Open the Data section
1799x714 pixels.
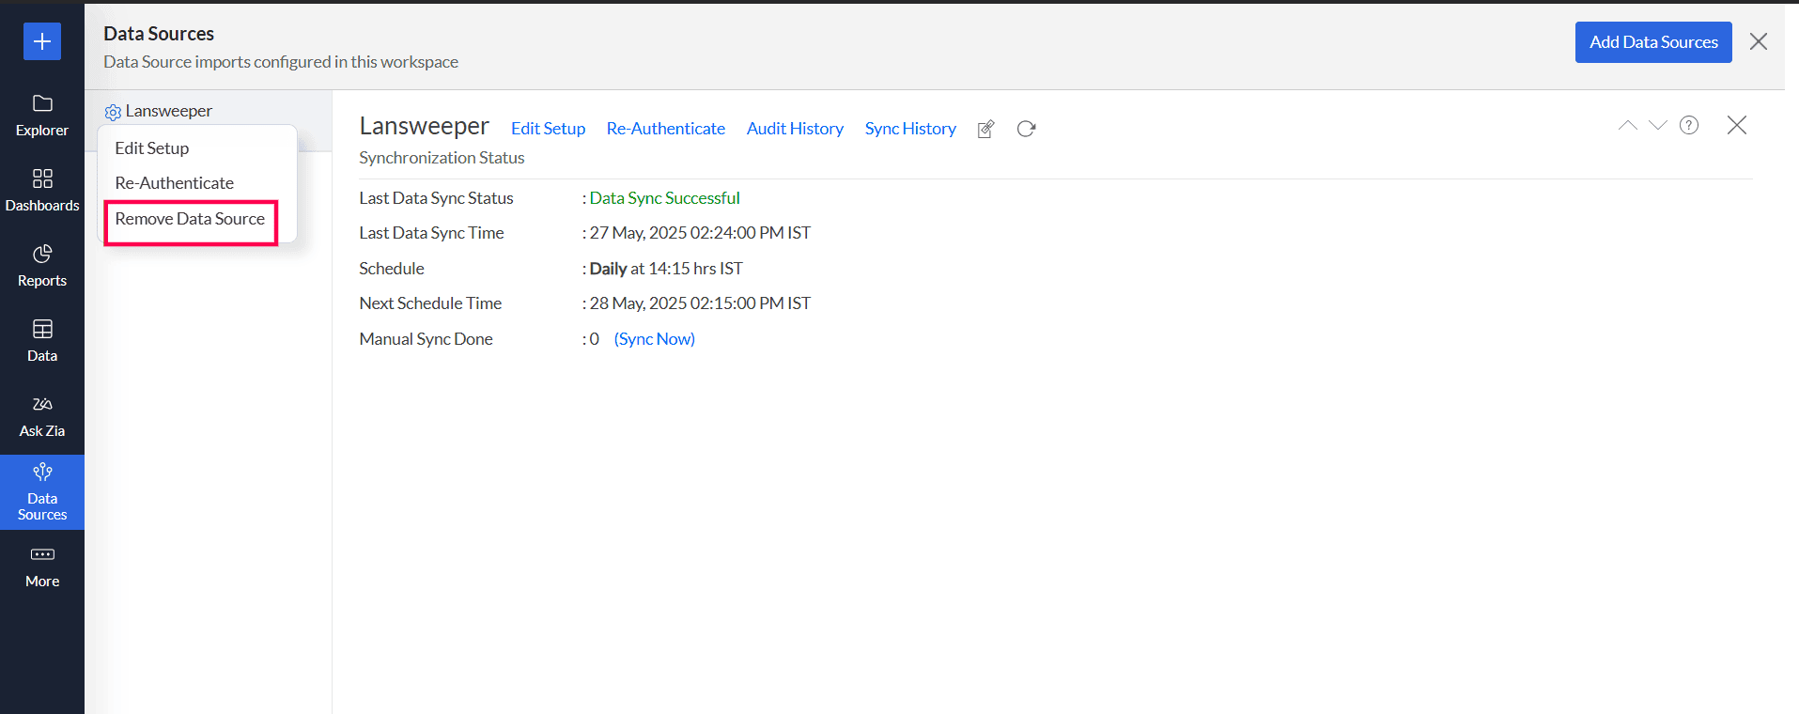coord(42,341)
